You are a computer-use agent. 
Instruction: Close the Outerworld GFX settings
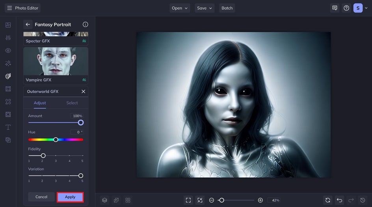(83, 91)
